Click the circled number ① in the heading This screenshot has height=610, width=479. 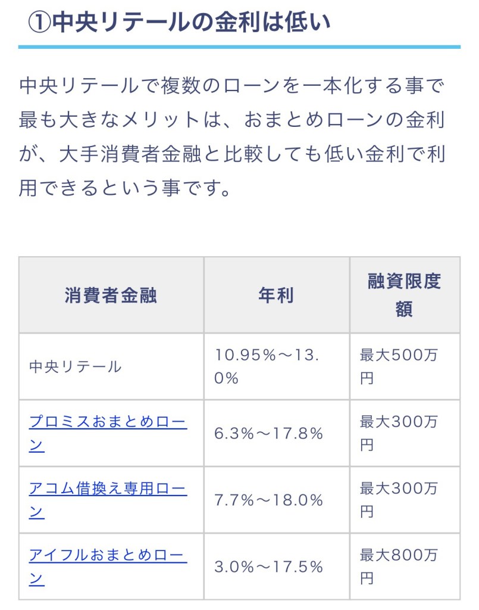[39, 23]
